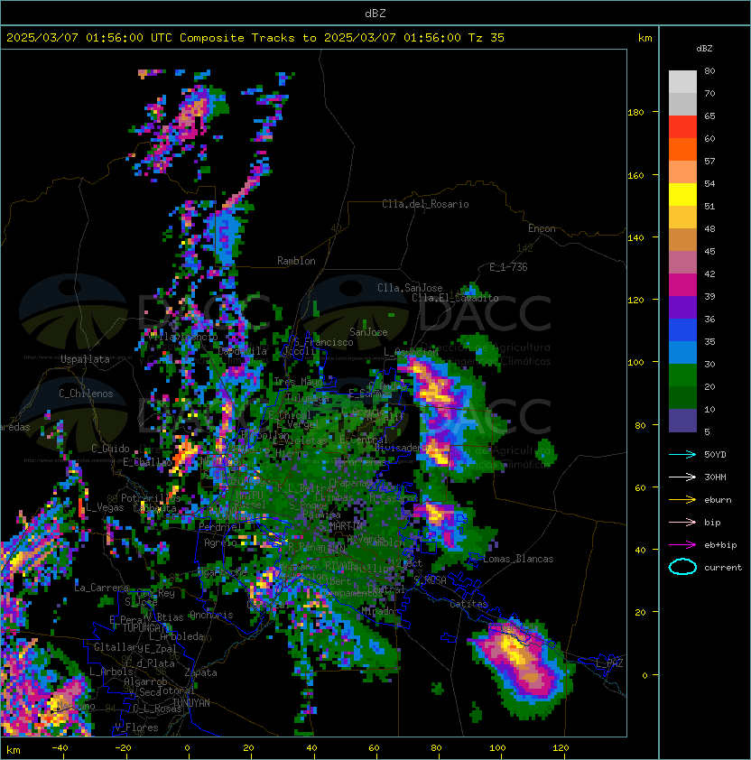Click the '5' value on color scale
The height and width of the screenshot is (760, 751).
pos(708,431)
